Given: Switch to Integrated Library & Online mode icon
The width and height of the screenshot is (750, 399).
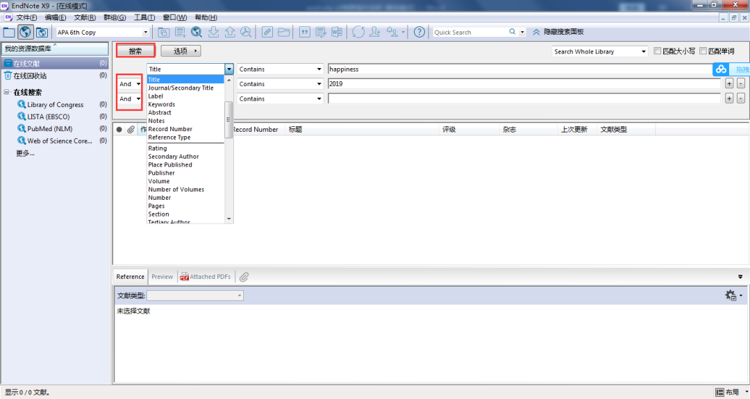Looking at the screenshot, I should tap(42, 32).
